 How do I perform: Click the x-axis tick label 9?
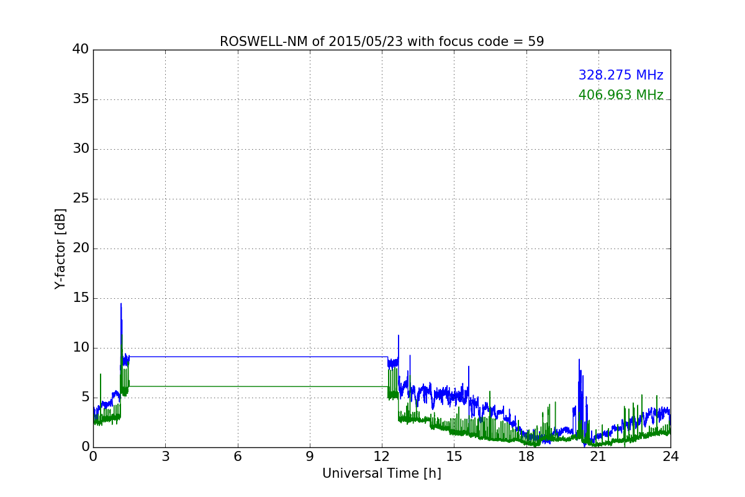click(310, 456)
